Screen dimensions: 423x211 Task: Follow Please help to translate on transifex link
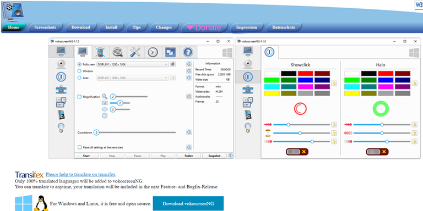pyautogui.click(x=80, y=174)
